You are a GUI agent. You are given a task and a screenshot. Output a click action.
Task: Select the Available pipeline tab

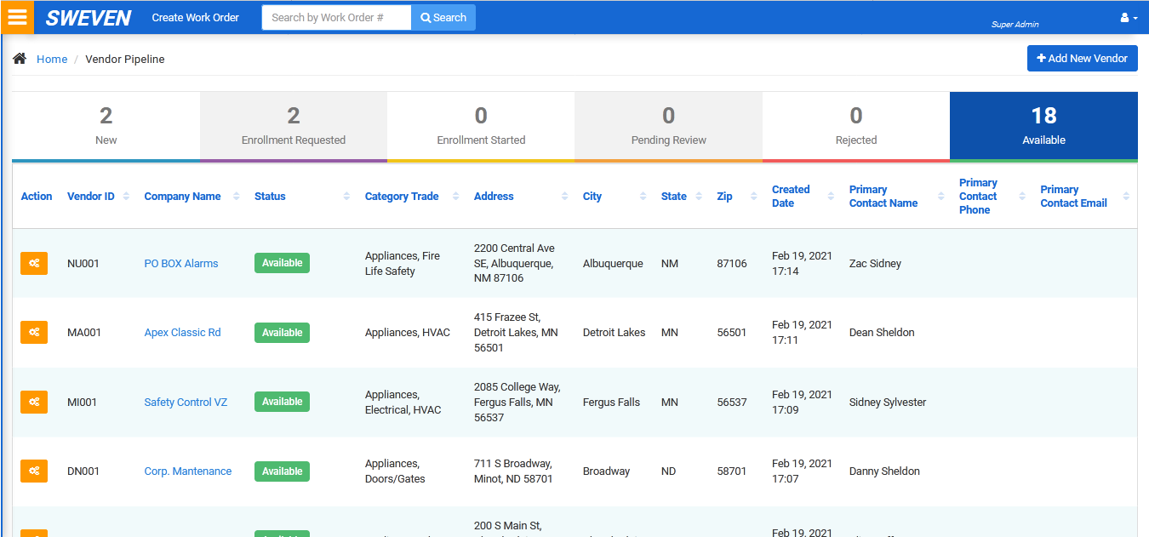pyautogui.click(x=1043, y=126)
